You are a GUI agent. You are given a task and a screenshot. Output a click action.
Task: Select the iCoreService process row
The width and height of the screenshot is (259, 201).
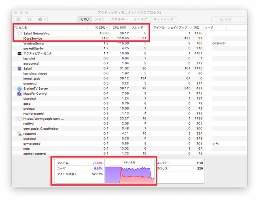(129, 38)
